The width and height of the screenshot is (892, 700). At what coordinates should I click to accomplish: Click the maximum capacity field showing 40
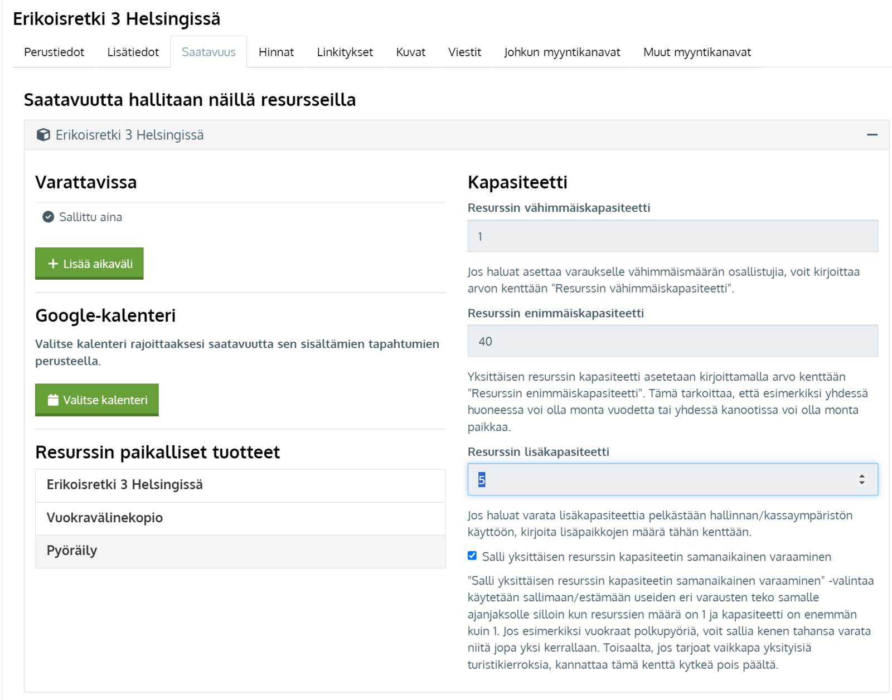(x=672, y=341)
